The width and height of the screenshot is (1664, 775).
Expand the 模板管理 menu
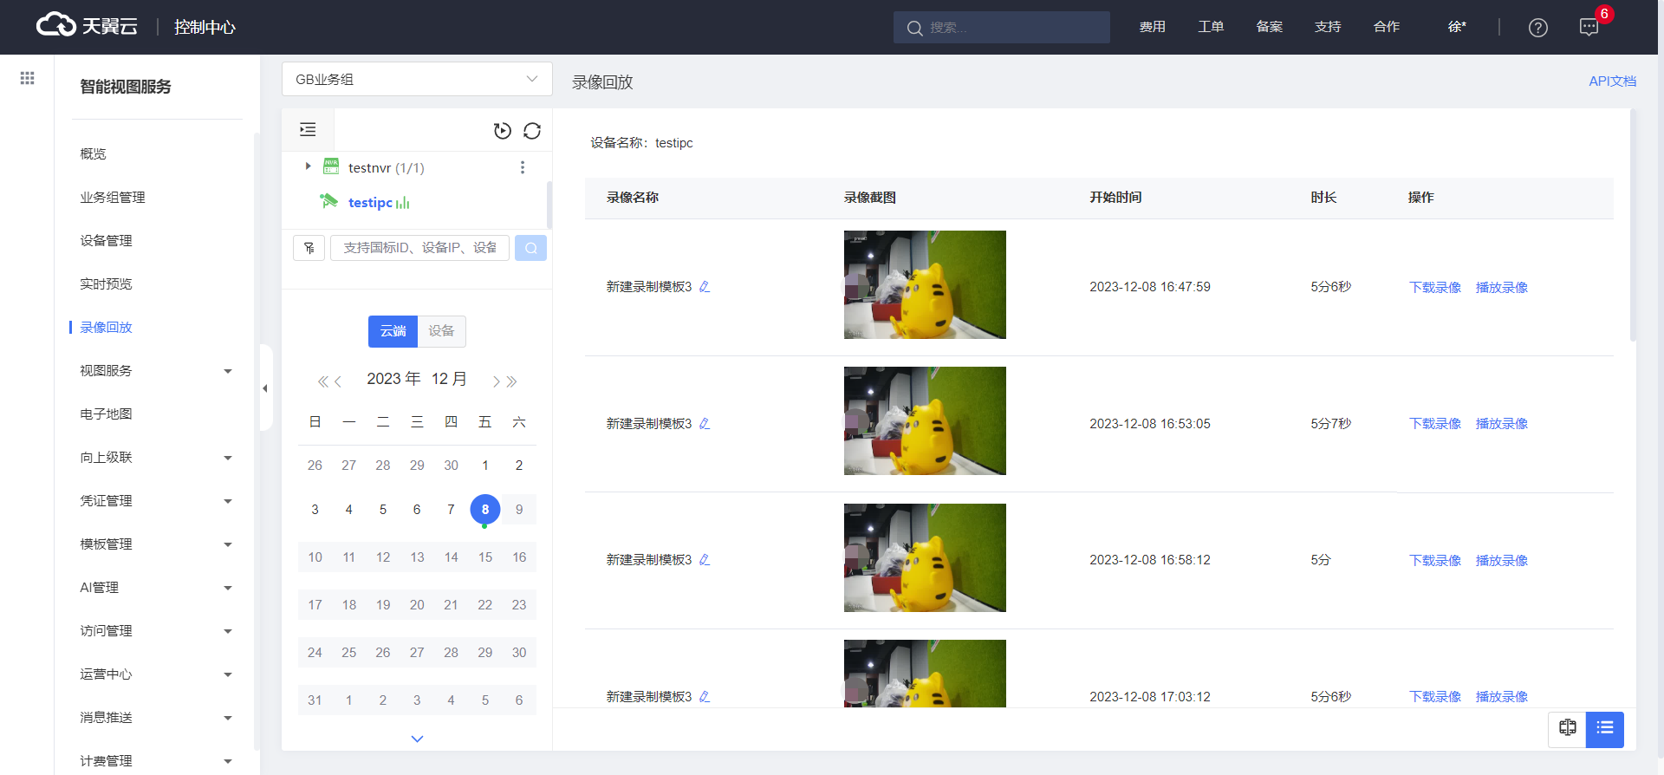click(228, 544)
